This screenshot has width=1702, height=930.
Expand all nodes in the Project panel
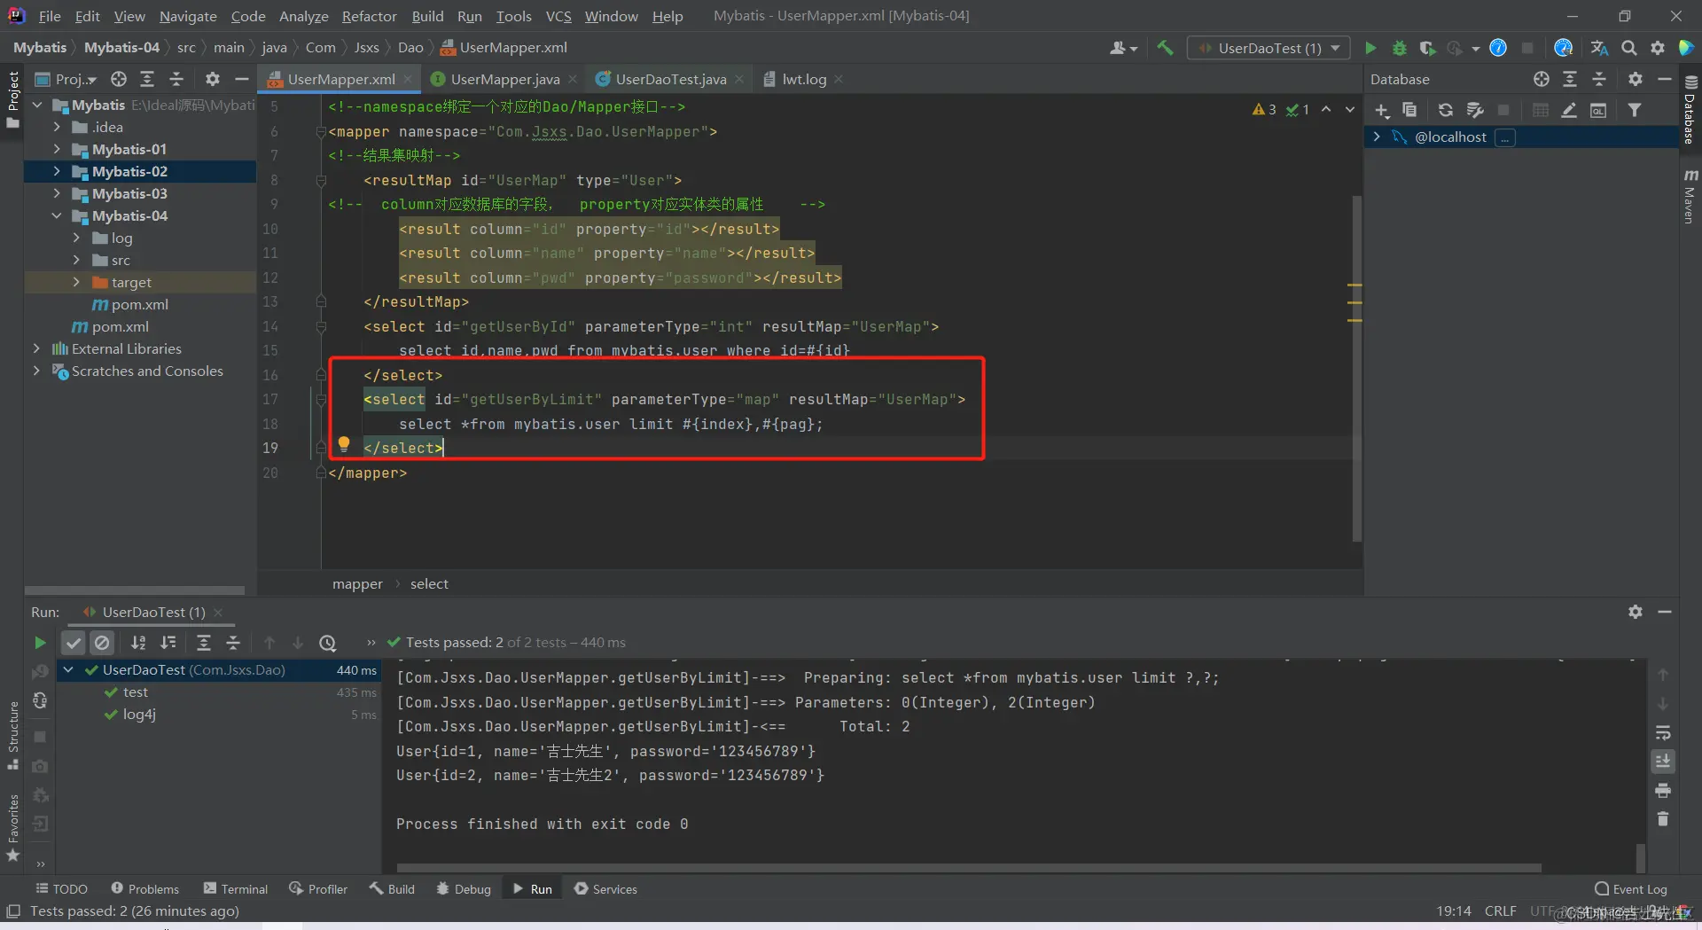[147, 79]
